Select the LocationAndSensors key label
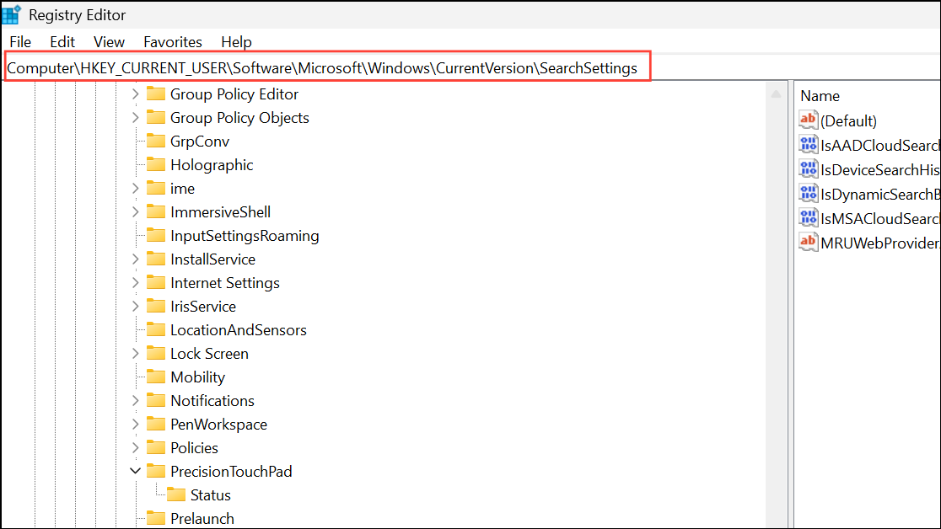Viewport: 941px width, 529px height. click(x=239, y=330)
